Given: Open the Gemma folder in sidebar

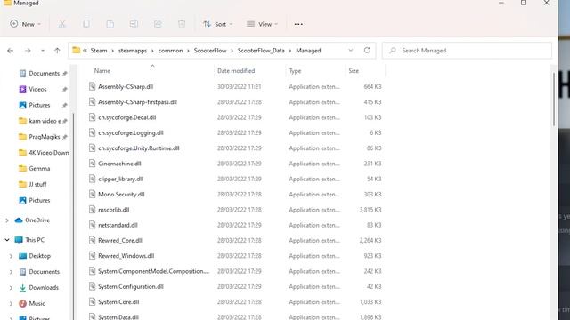Looking at the screenshot, I should (x=39, y=169).
